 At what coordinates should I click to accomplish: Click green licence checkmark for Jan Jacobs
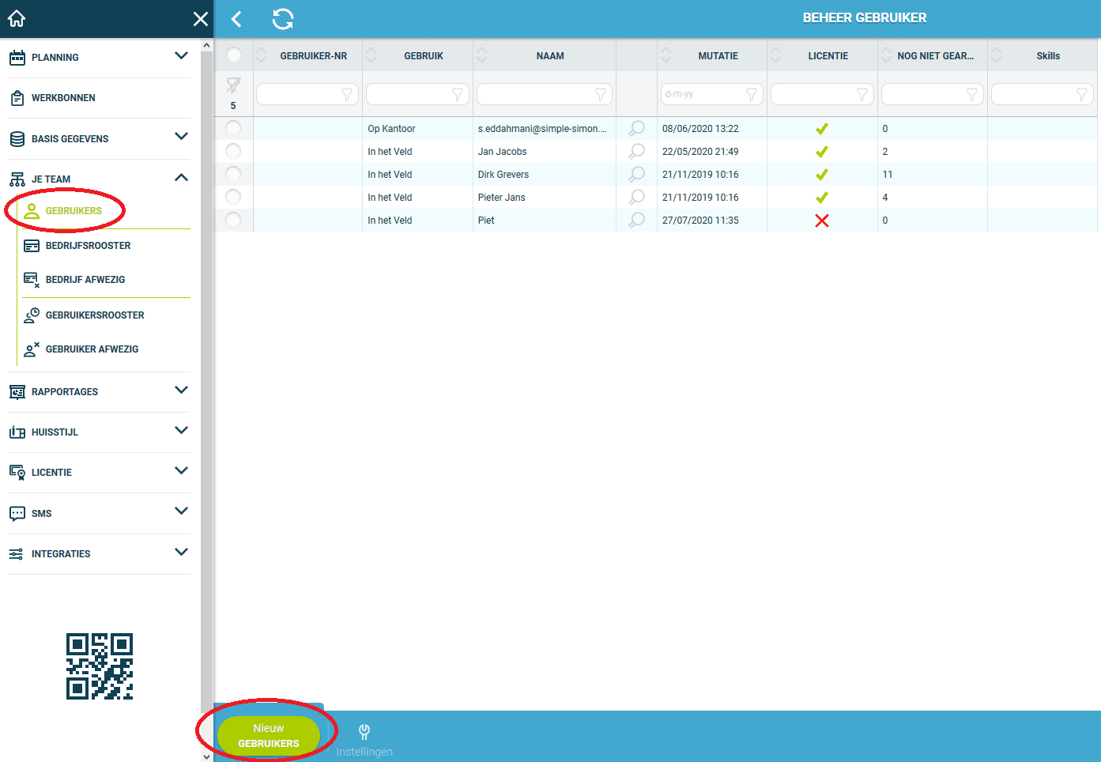822,152
